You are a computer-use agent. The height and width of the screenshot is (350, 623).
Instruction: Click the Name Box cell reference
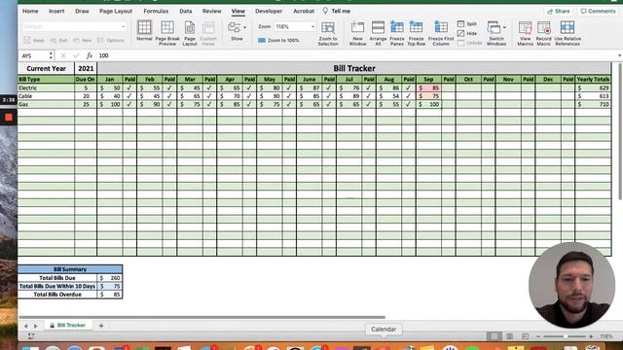34,55
